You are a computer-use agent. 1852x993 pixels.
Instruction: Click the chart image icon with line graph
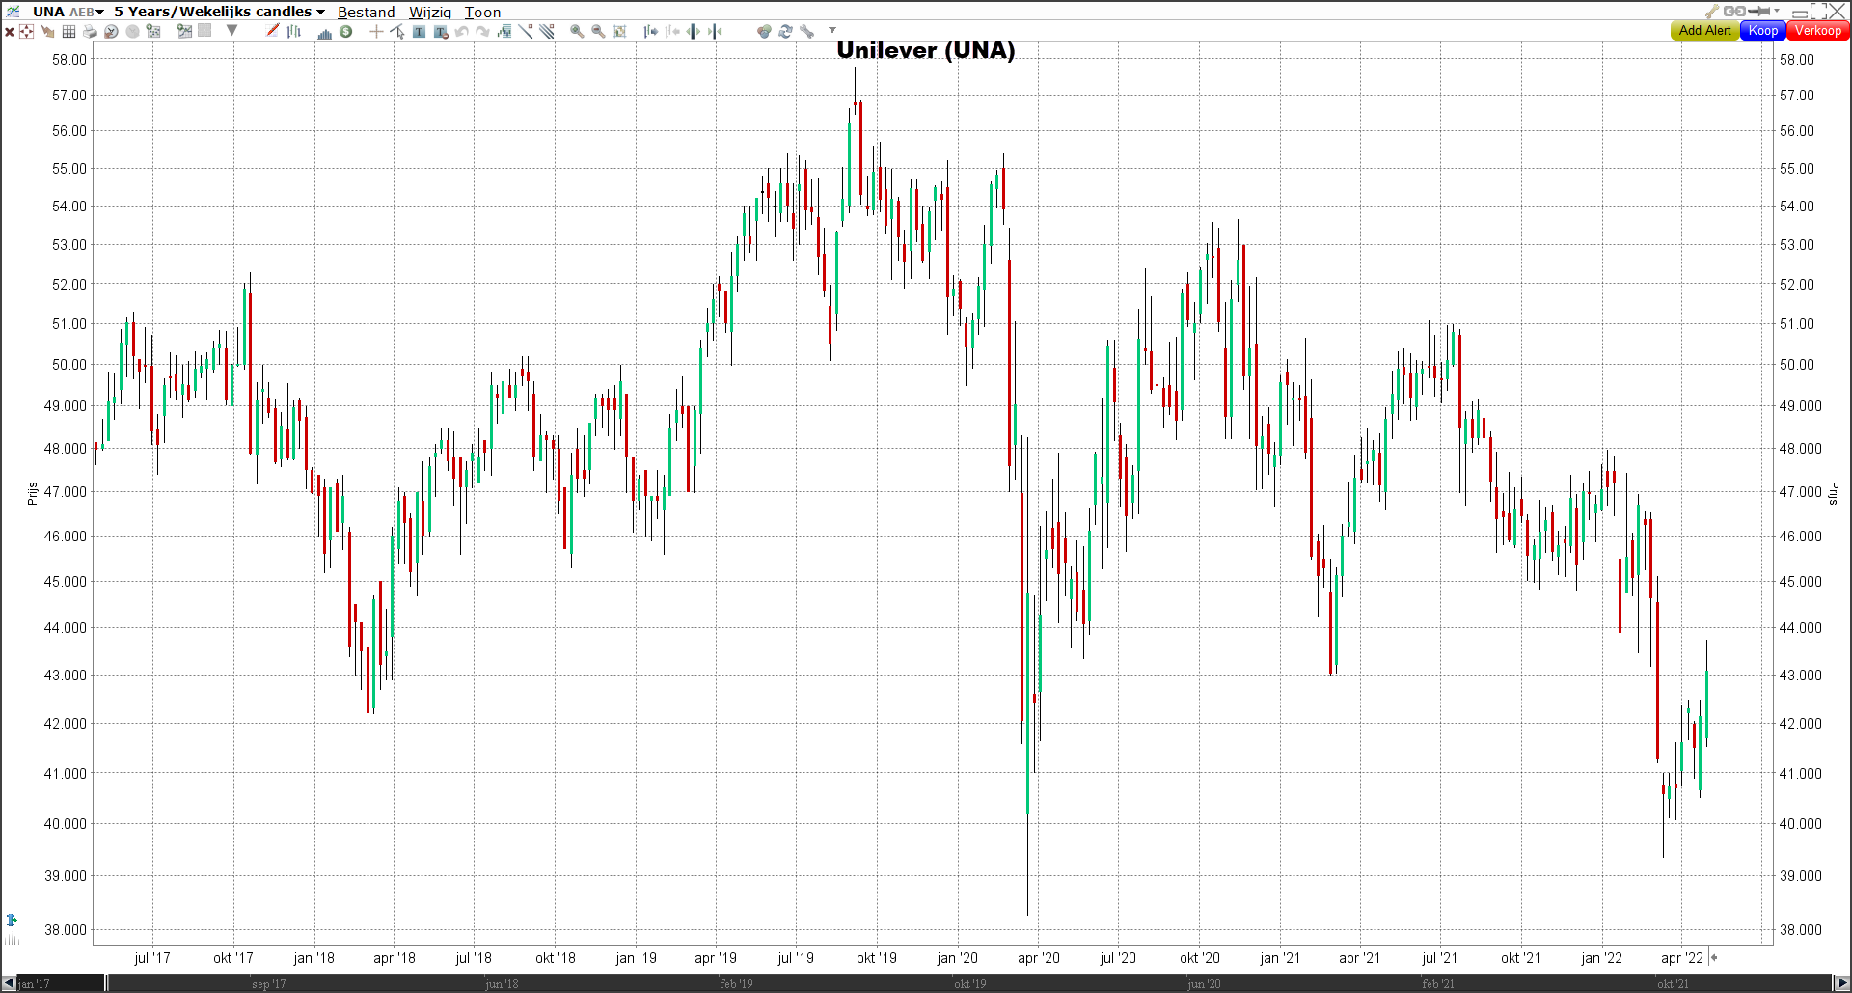[x=184, y=31]
